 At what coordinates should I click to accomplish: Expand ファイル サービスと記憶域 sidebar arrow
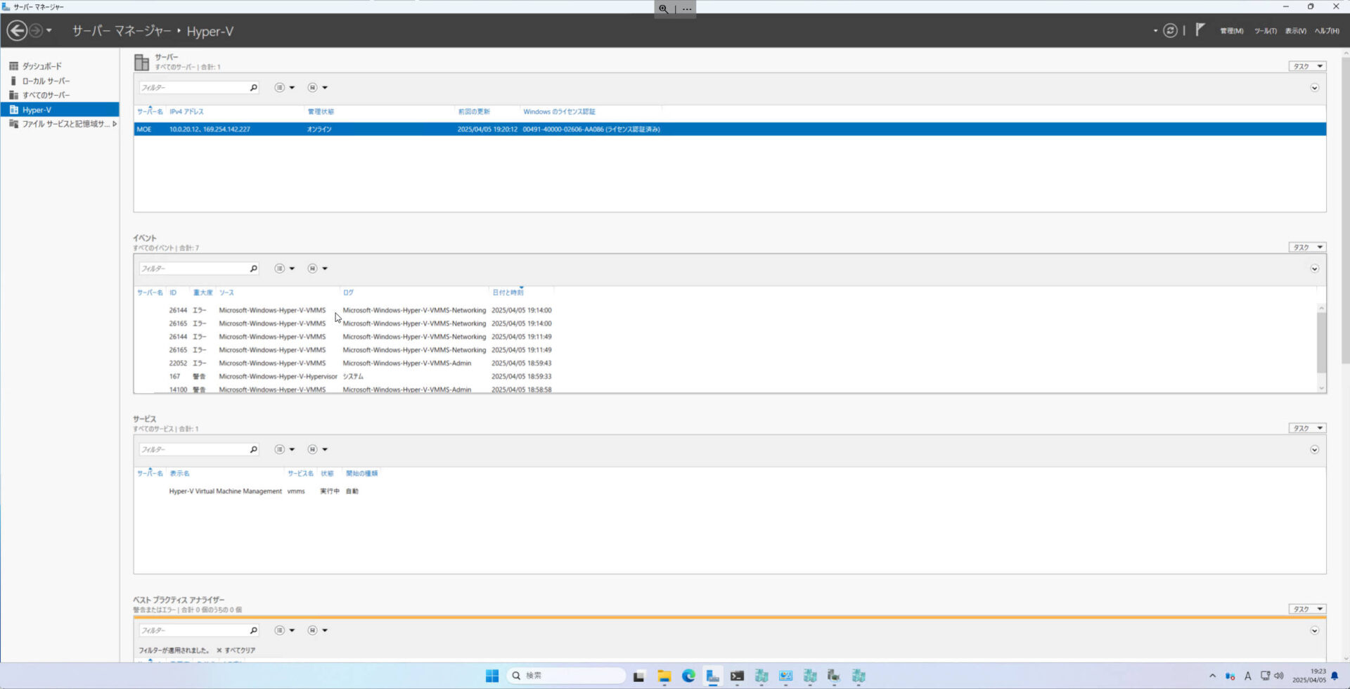[x=115, y=124]
